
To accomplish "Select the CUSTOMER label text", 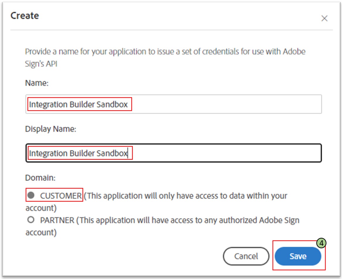I will click(61, 196).
